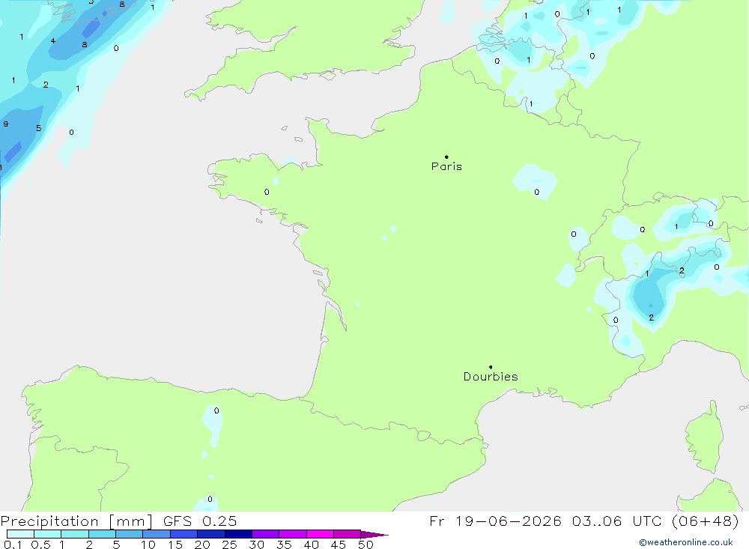Click the Dourbies location marker dot
Screen dimensions: 749x549
[x=491, y=367]
